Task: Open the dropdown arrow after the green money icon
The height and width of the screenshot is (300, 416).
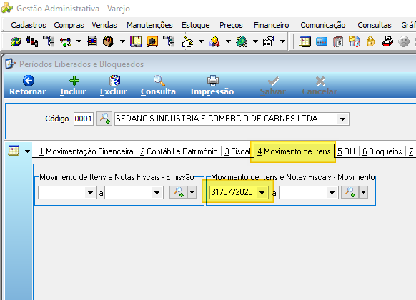Action: click(255, 41)
